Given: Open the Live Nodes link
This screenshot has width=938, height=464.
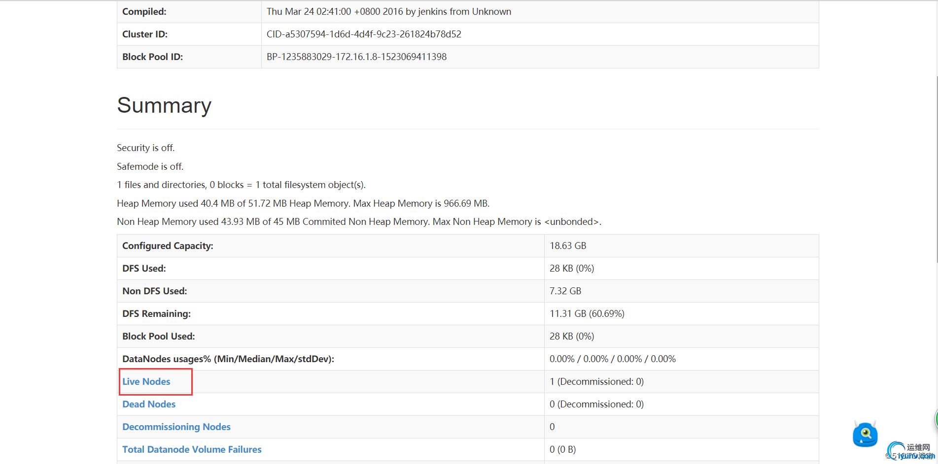Looking at the screenshot, I should (x=146, y=381).
